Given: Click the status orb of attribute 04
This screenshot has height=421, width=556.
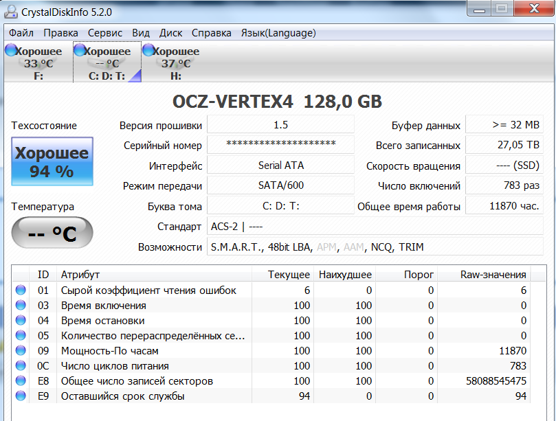Looking at the screenshot, I should click(x=21, y=320).
